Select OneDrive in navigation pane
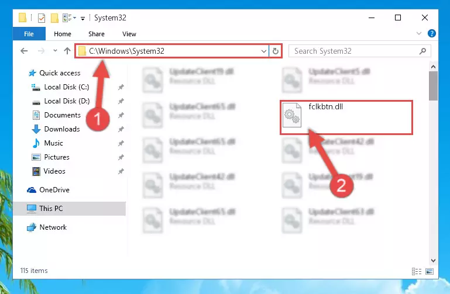 [x=54, y=190]
